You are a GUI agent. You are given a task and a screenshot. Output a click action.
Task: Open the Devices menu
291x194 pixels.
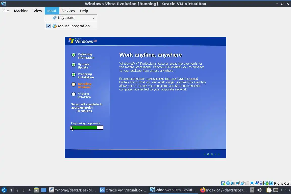click(68, 11)
